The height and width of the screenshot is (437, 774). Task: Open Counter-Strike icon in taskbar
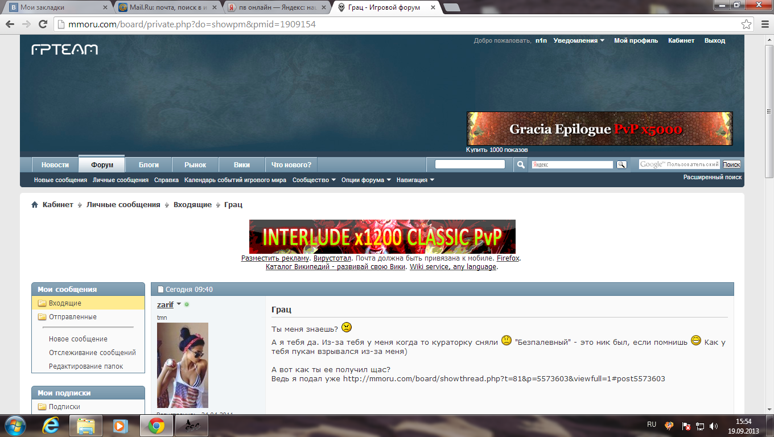[192, 425]
